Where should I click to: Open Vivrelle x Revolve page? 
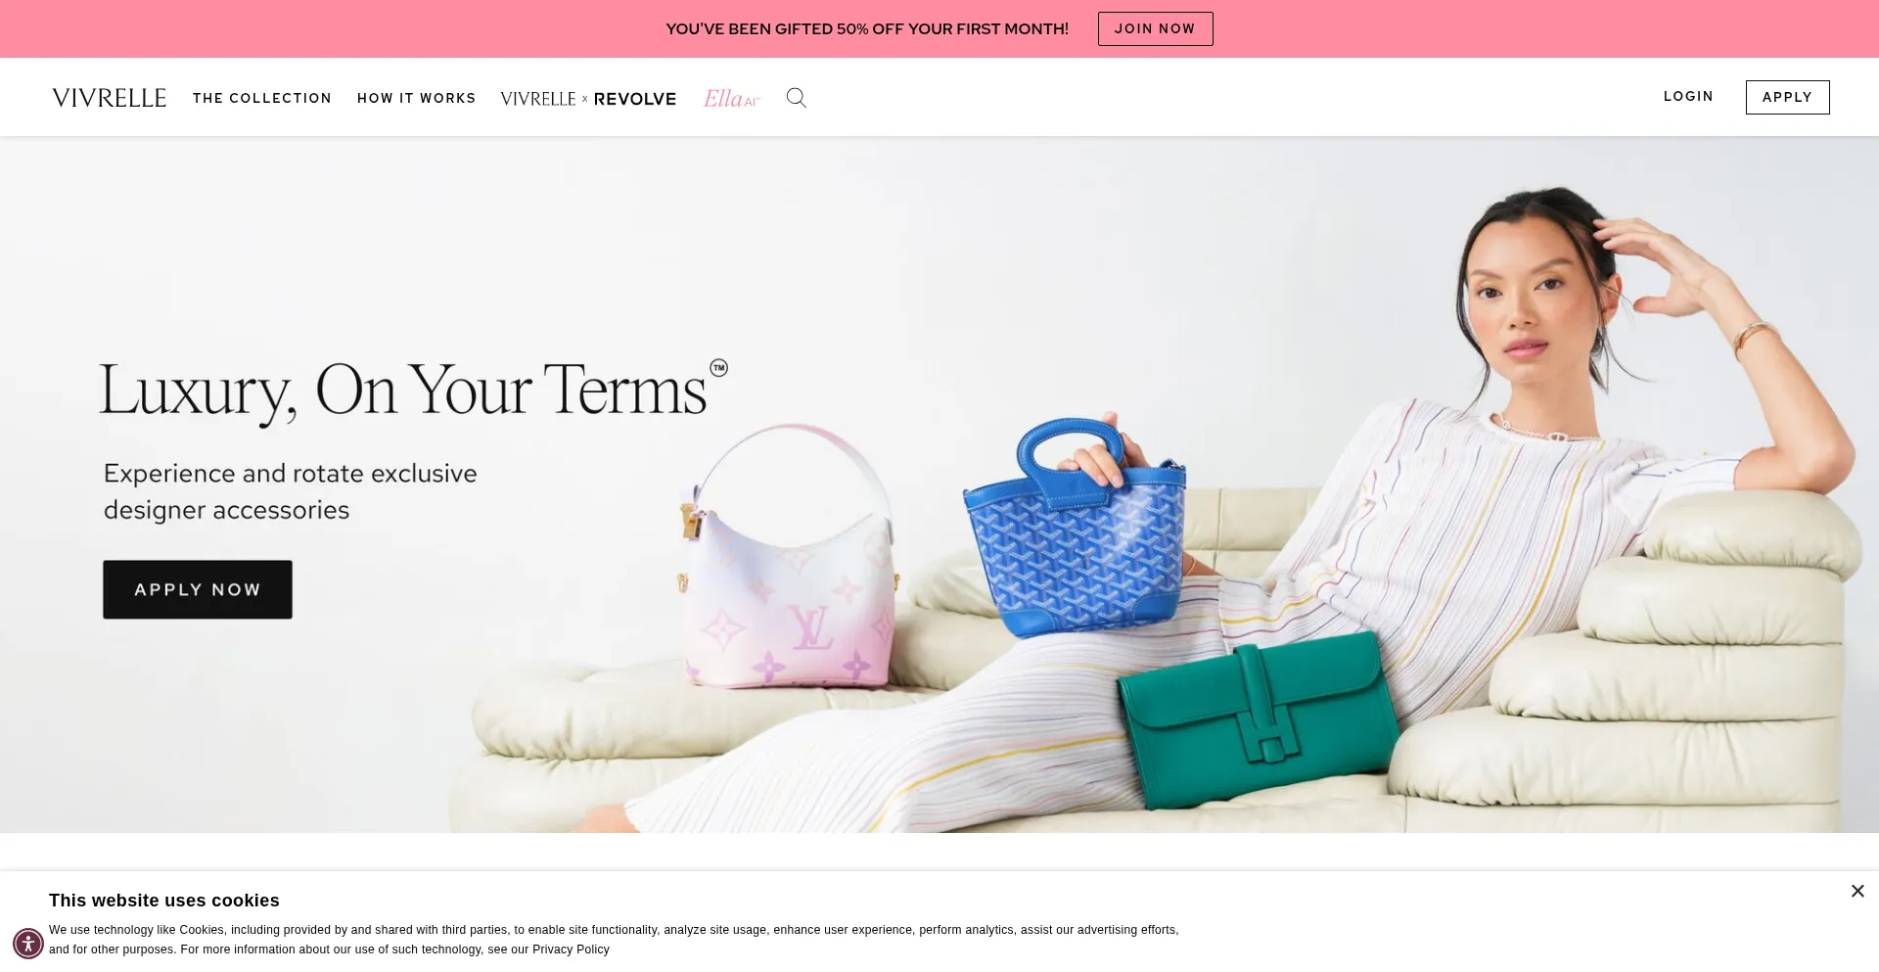pos(588,99)
